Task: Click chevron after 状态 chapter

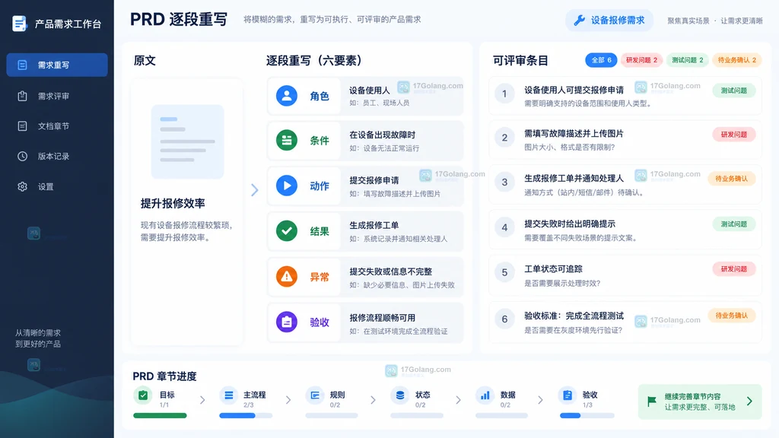Action: pyautogui.click(x=458, y=400)
